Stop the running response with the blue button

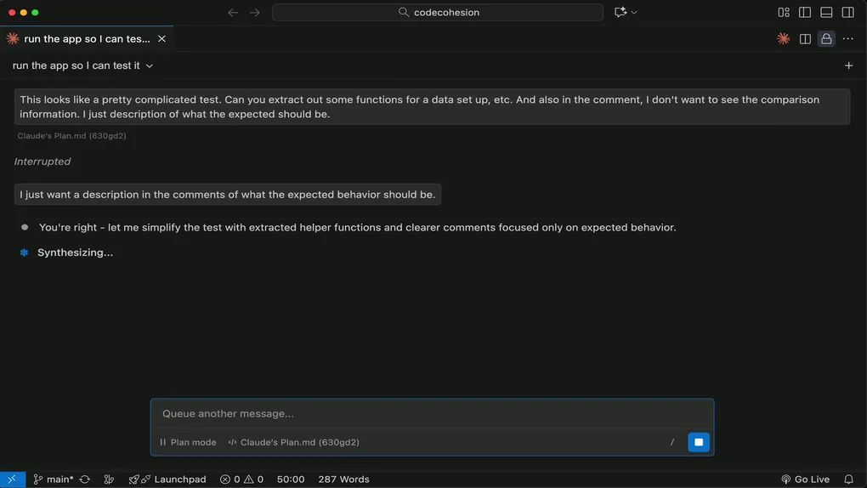699,442
